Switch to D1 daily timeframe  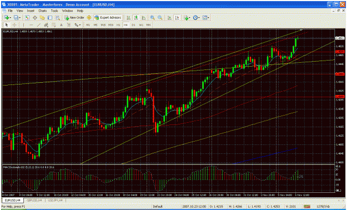coord(133,25)
